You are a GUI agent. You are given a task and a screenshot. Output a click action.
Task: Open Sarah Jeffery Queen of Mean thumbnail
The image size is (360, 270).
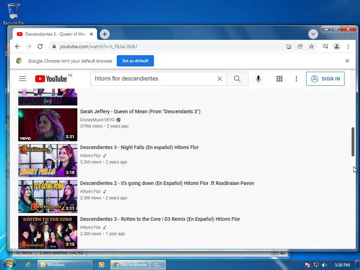point(48,125)
